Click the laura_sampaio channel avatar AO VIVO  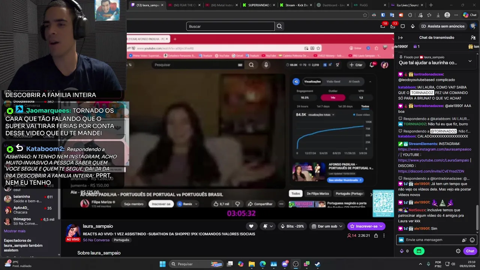[73, 233]
